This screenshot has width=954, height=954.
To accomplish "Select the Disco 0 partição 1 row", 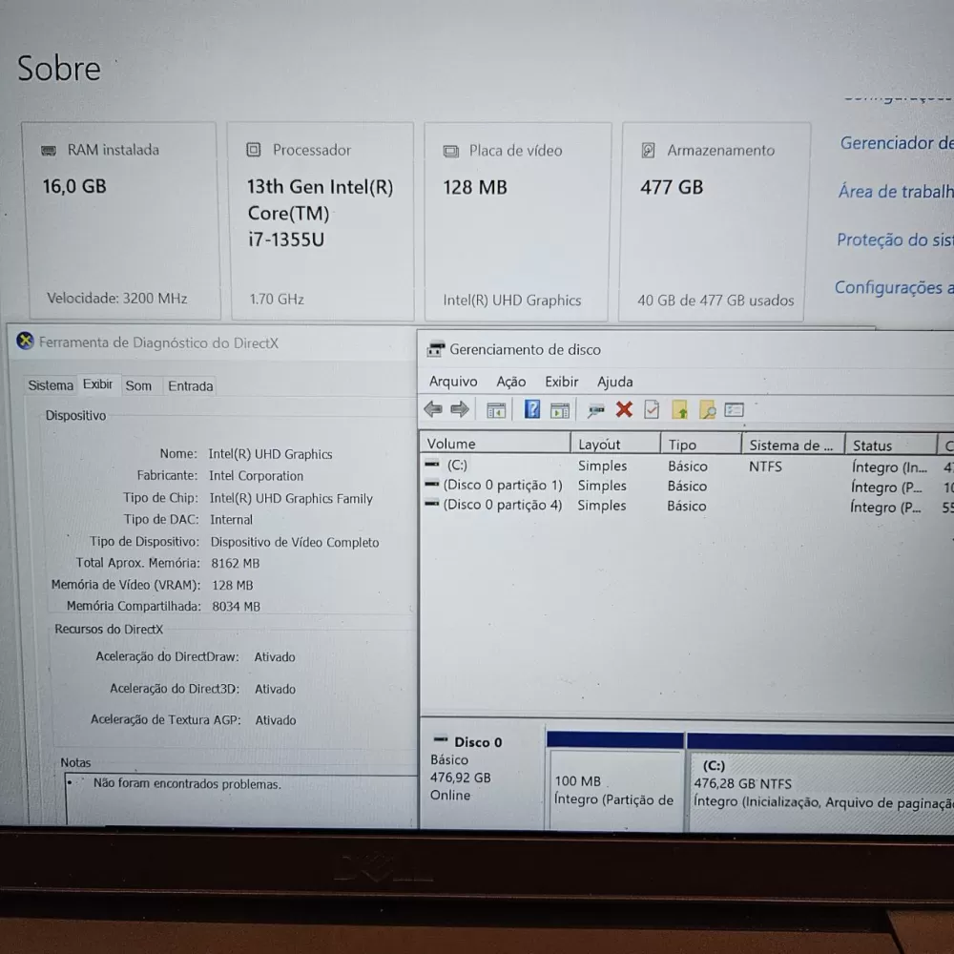I will [x=688, y=486].
